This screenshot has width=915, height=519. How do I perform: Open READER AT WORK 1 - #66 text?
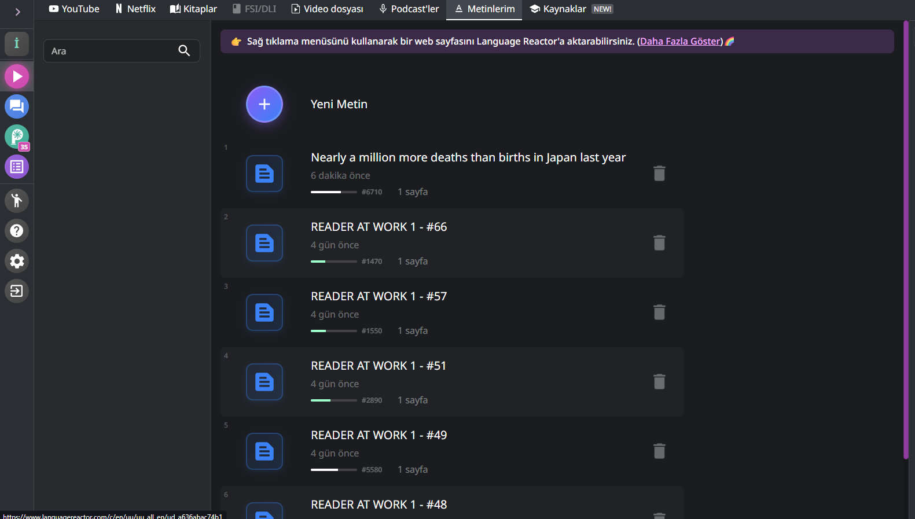(379, 227)
